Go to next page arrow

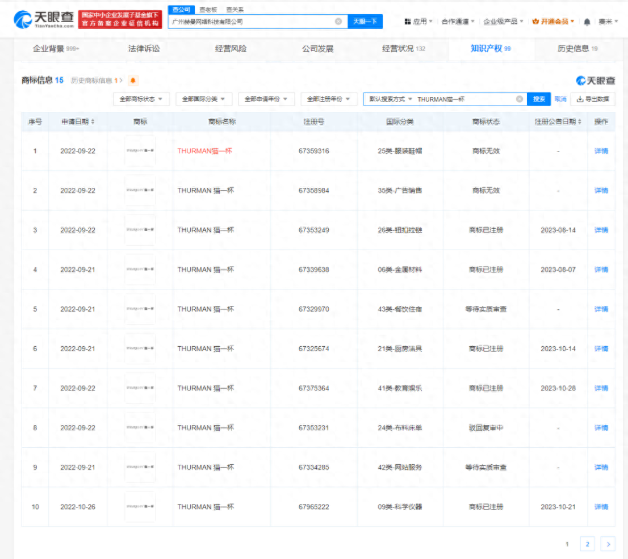608,544
